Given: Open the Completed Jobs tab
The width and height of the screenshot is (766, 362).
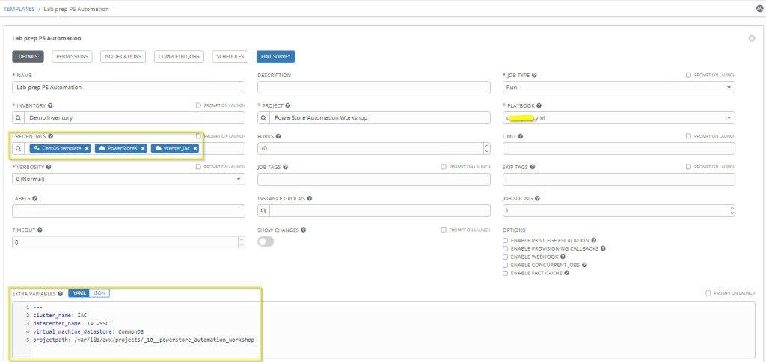Looking at the screenshot, I should [179, 57].
